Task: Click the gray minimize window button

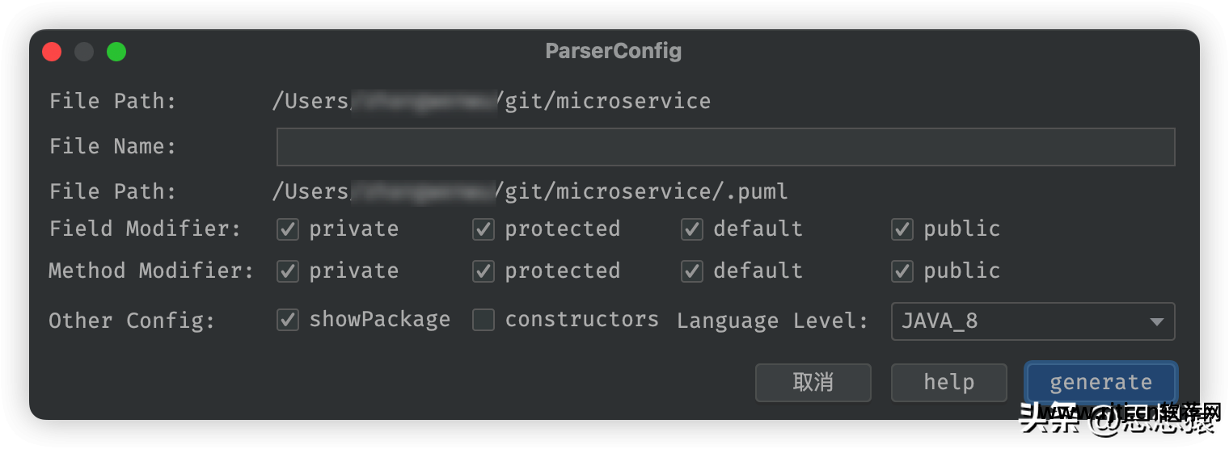Action: (84, 52)
